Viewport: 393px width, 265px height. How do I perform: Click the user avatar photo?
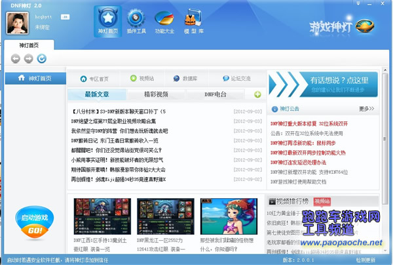17,24
